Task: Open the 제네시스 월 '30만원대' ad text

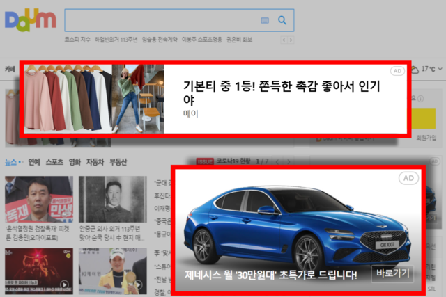Action: pyautogui.click(x=271, y=275)
